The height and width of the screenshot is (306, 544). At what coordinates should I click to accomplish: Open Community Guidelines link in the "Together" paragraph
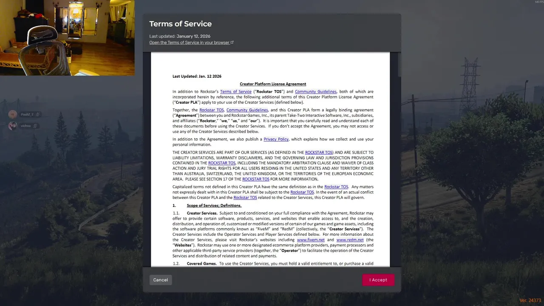[x=247, y=110]
